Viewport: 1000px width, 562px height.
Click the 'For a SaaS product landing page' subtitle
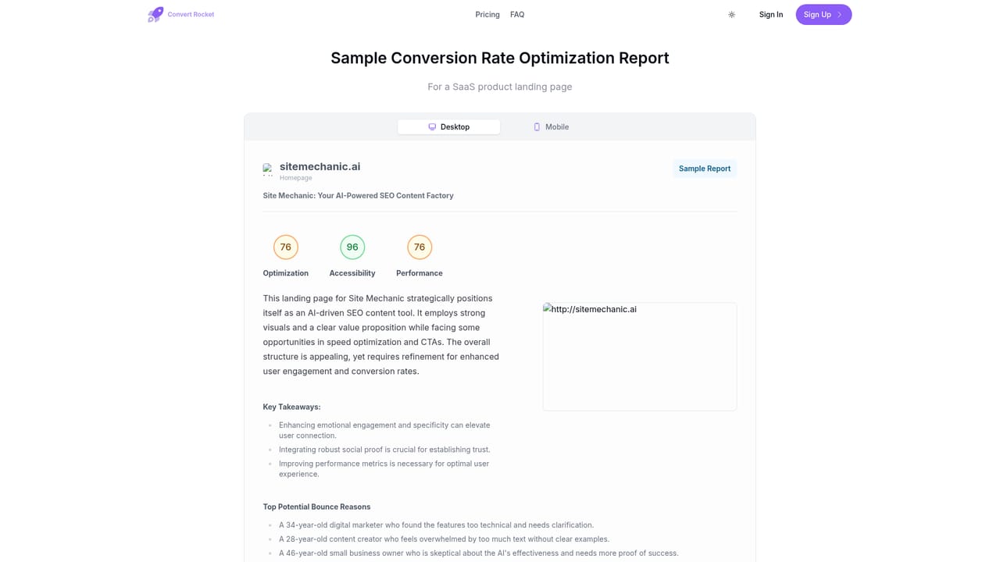click(500, 87)
